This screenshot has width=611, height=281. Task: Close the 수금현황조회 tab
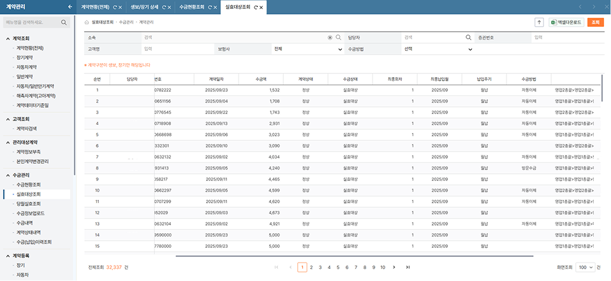[216, 7]
